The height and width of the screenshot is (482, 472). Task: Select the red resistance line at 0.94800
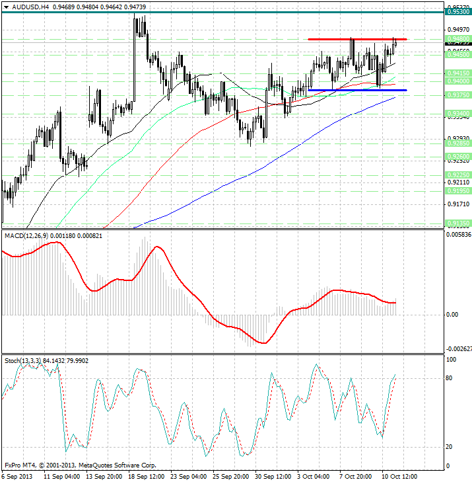(357, 40)
